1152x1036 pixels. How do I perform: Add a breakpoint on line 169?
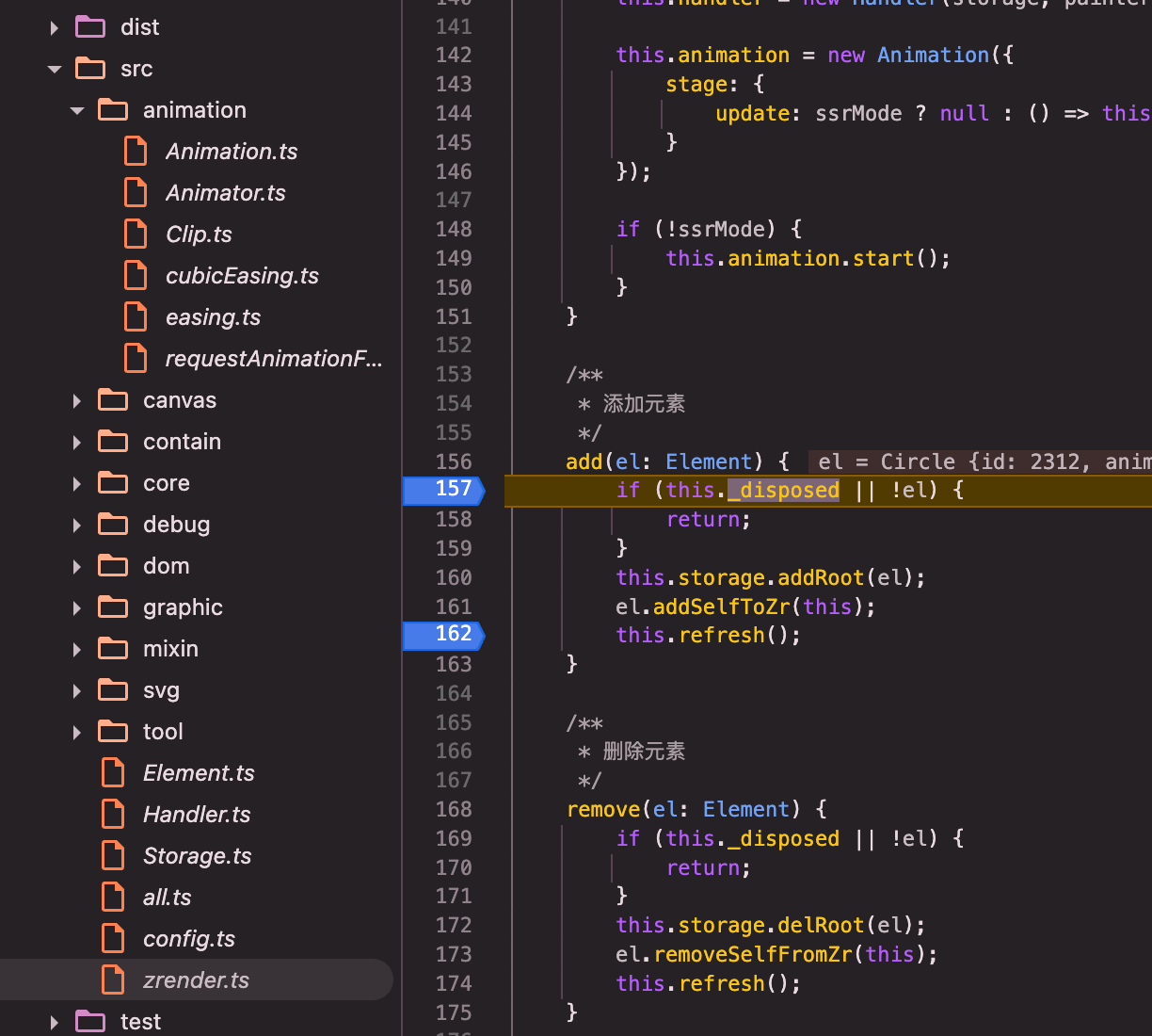[454, 838]
